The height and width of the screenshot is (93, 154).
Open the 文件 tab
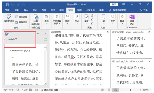click(x=7, y=10)
